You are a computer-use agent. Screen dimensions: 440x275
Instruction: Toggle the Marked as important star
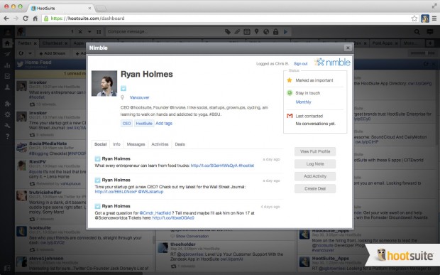coord(290,80)
